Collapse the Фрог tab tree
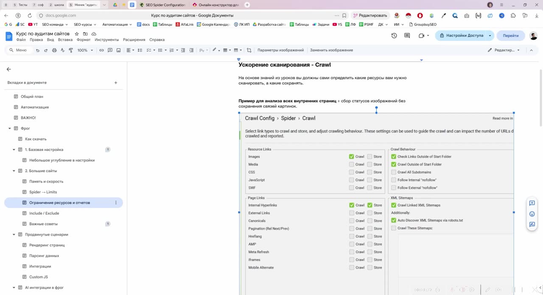 [x=10, y=128]
